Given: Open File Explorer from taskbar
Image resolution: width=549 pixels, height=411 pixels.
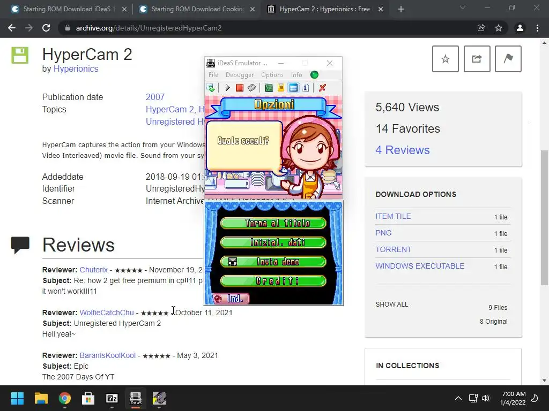Looking at the screenshot, I should click(x=41, y=398).
